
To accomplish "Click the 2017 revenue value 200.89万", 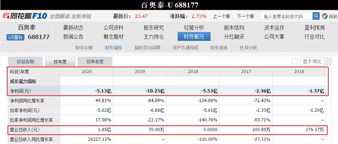I will click(x=260, y=130).
